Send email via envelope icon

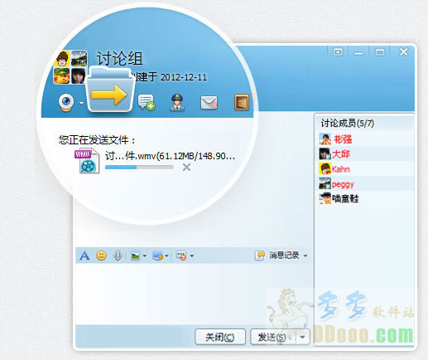click(x=209, y=103)
